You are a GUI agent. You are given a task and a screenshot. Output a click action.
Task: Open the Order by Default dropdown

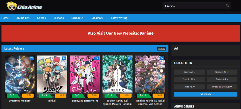(222, 87)
